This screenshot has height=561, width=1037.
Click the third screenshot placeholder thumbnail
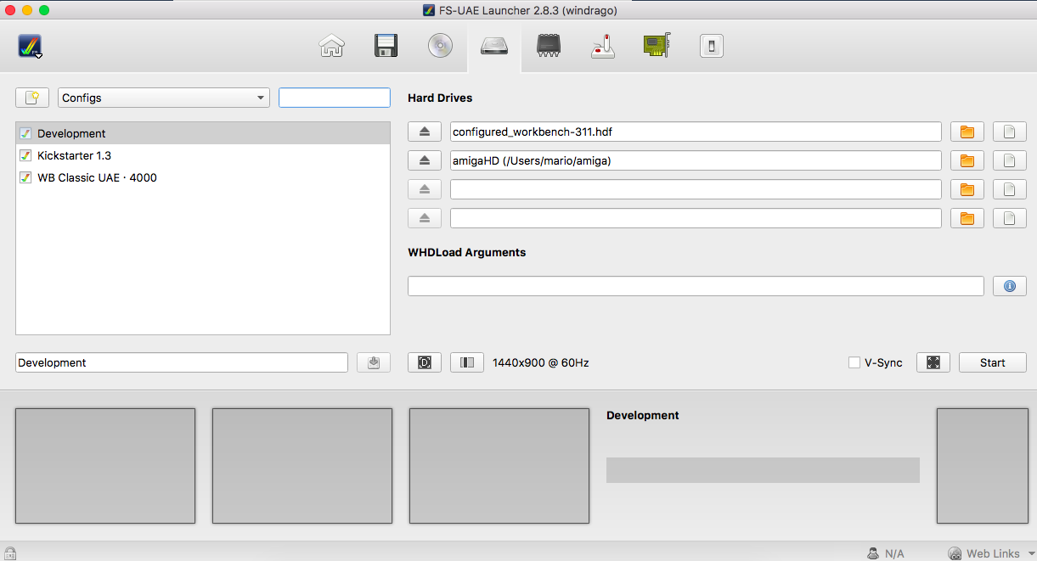pos(499,466)
